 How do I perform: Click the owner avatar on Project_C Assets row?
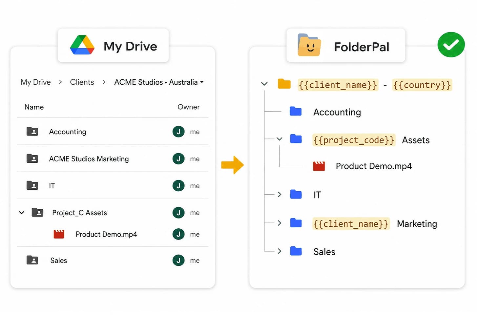coord(178,213)
